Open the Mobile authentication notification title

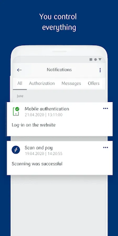(x=47, y=109)
